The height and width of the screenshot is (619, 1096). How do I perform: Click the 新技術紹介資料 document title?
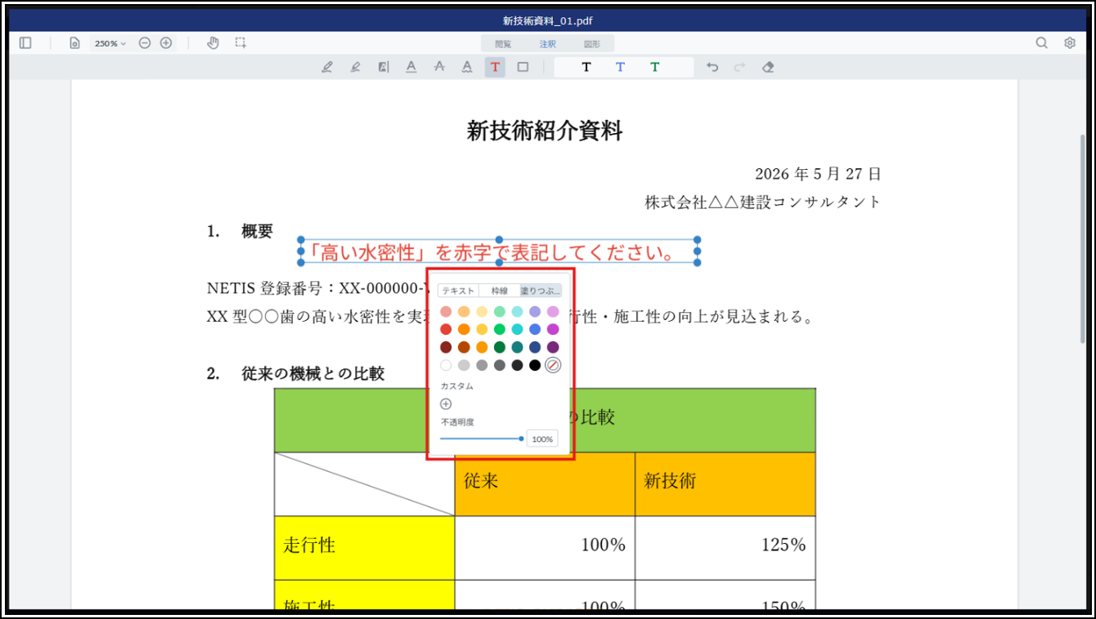tap(545, 131)
